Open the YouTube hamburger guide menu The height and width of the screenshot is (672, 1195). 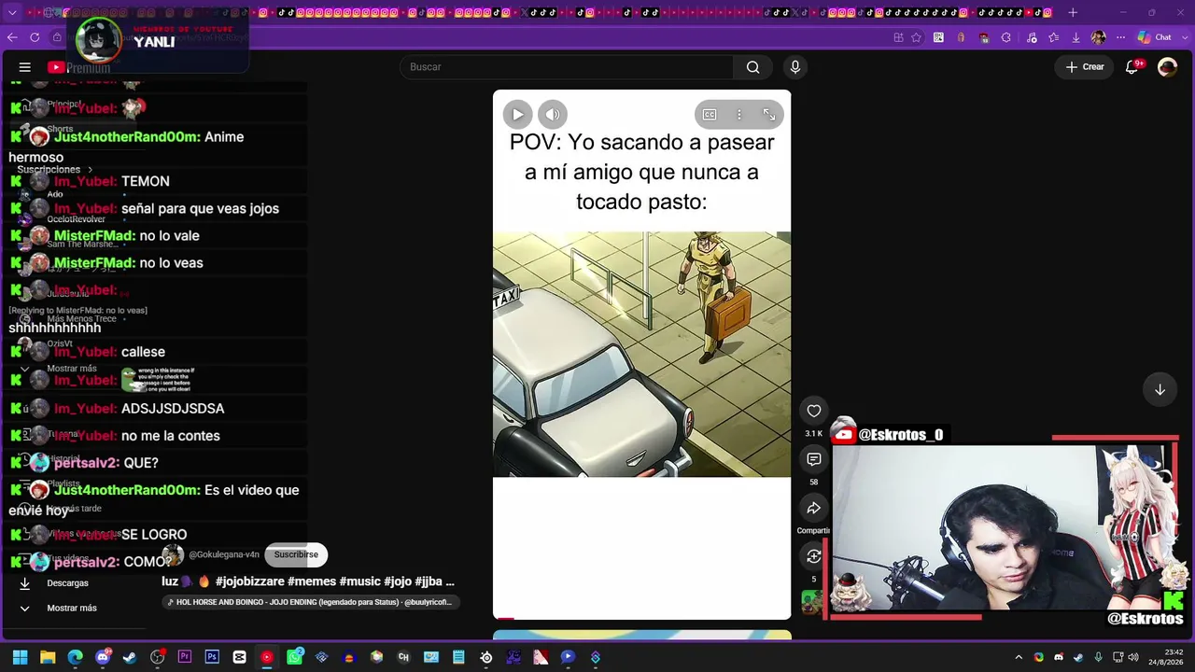[x=25, y=67]
